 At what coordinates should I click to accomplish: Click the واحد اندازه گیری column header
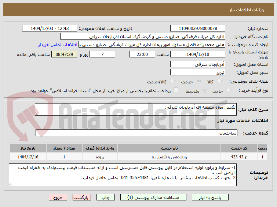tap(100, 148)
